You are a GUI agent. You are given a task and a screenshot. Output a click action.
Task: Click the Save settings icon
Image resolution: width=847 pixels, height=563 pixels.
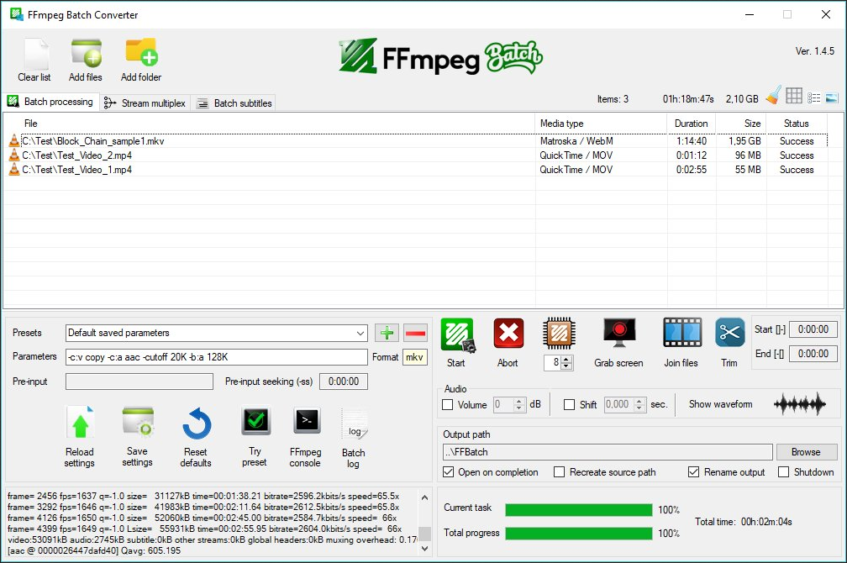[x=138, y=422]
